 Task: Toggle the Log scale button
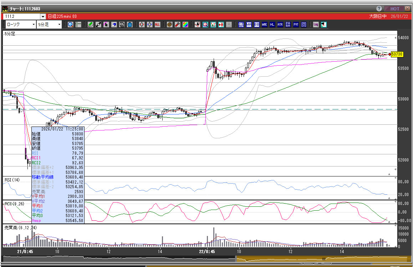coord(316,25)
